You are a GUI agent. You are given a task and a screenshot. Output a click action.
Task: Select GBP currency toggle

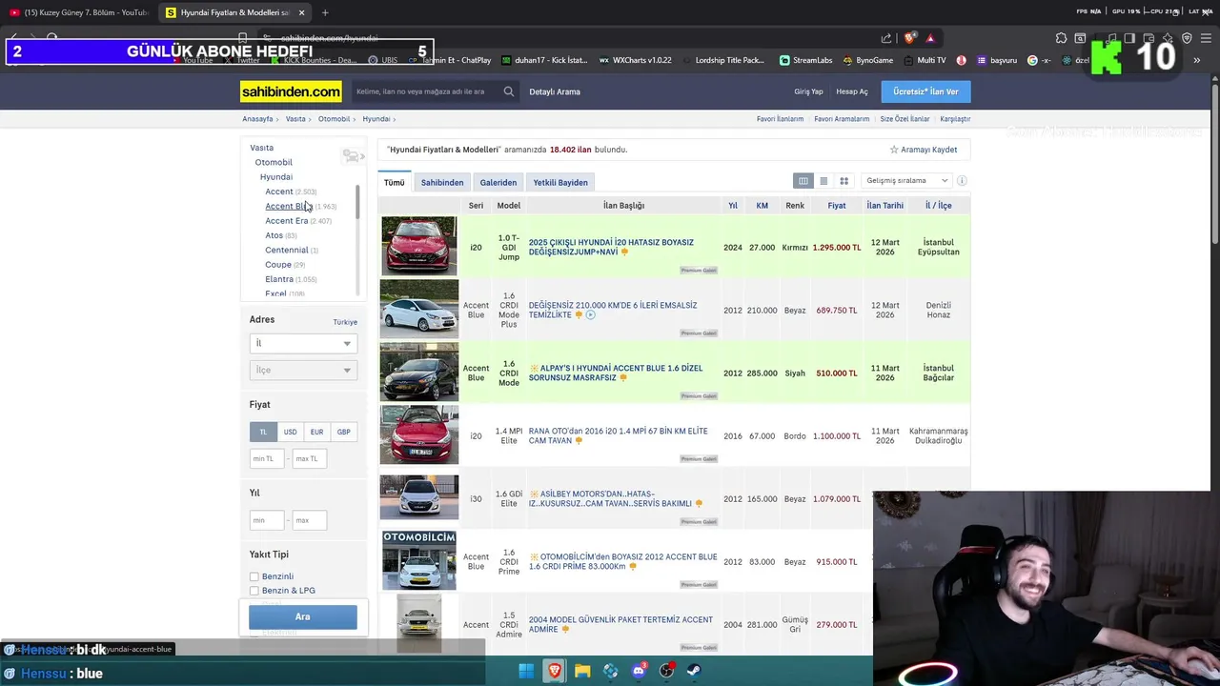343,432
